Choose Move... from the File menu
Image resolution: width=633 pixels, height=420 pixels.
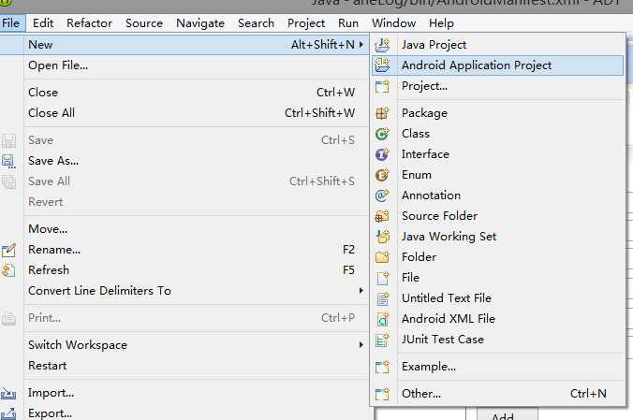(184, 229)
